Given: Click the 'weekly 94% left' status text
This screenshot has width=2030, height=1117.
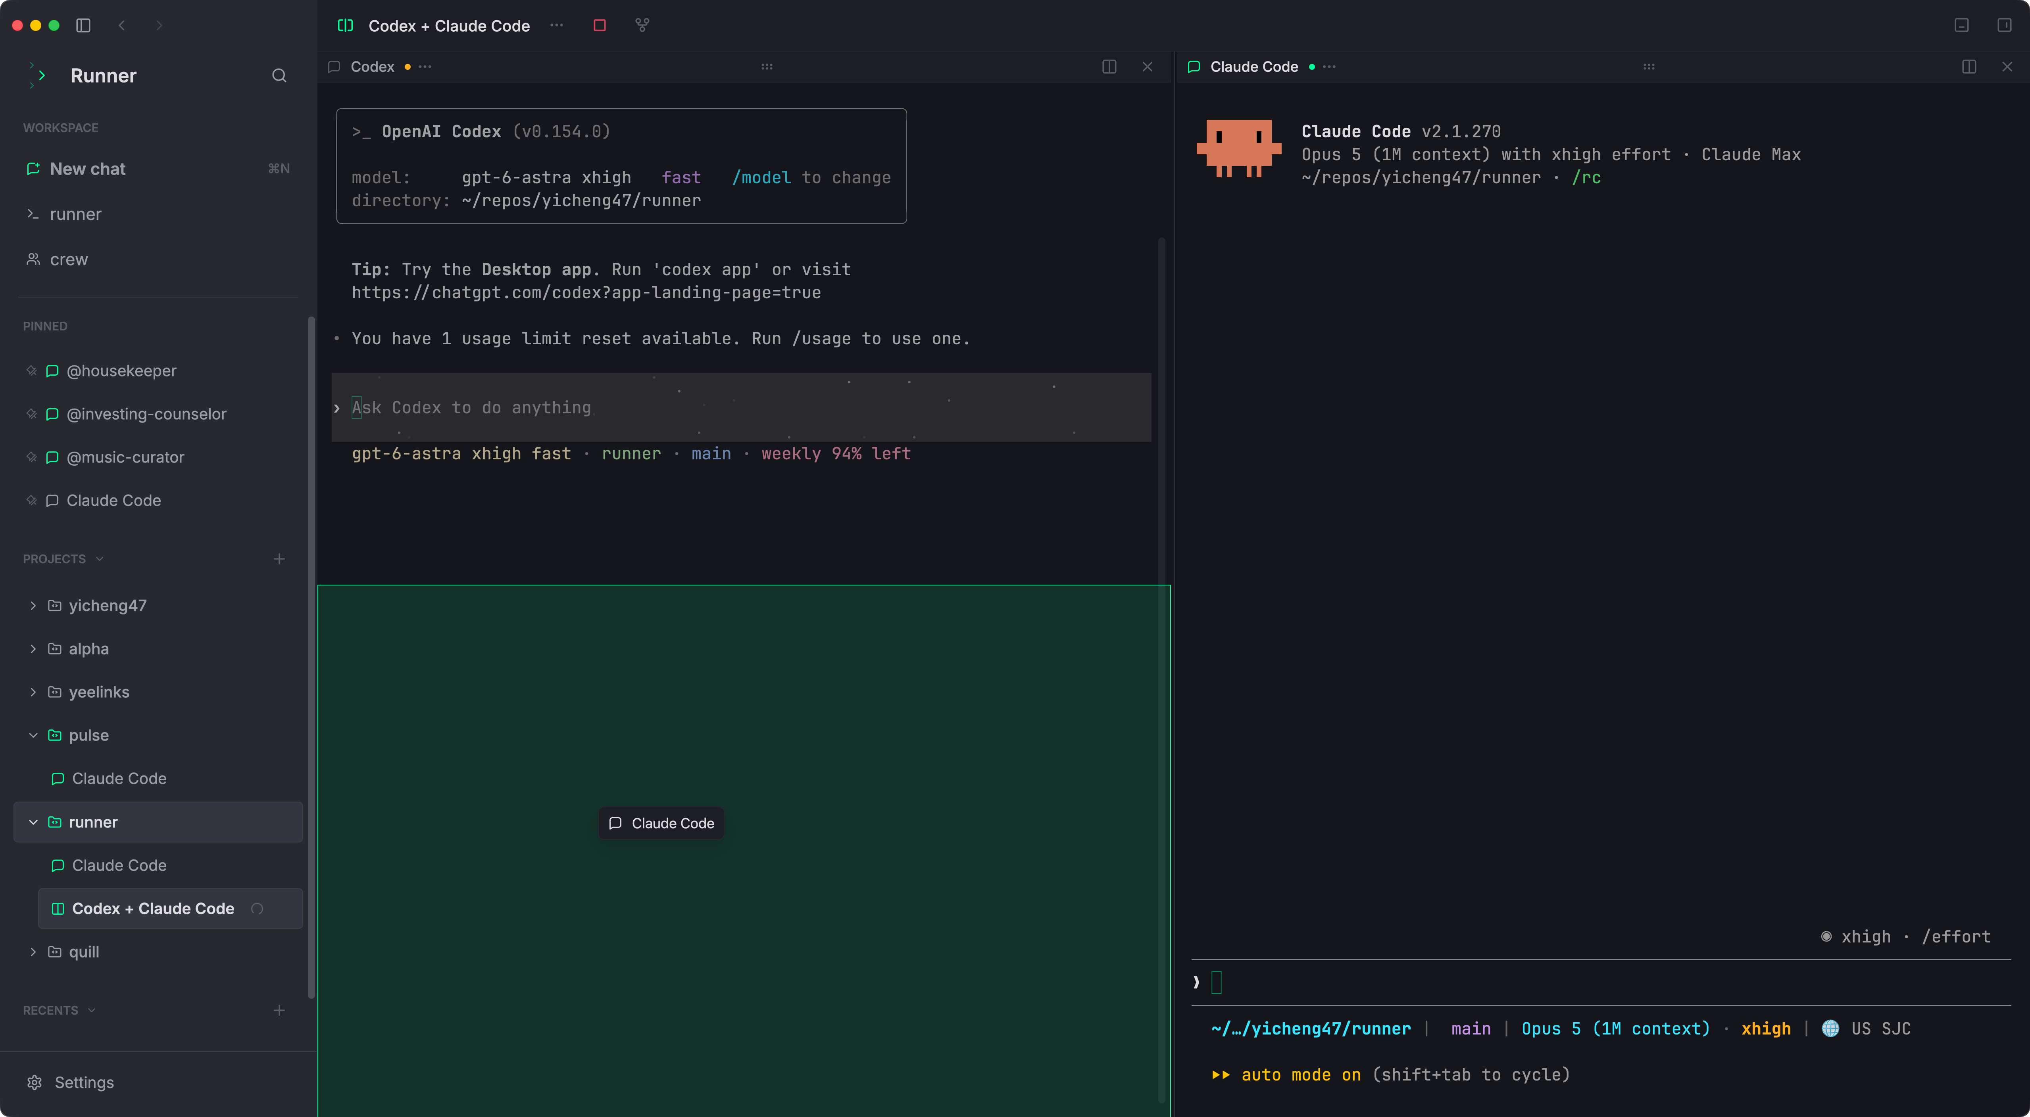Looking at the screenshot, I should pos(836,454).
